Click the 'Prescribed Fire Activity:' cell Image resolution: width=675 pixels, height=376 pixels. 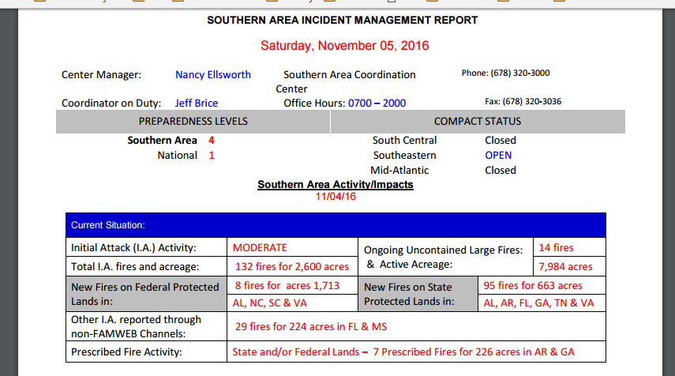[146, 352]
